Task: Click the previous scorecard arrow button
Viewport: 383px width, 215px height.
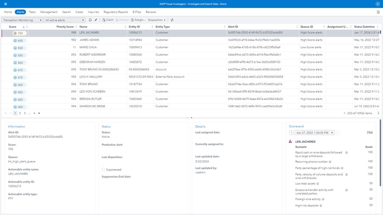Action: 291,133
